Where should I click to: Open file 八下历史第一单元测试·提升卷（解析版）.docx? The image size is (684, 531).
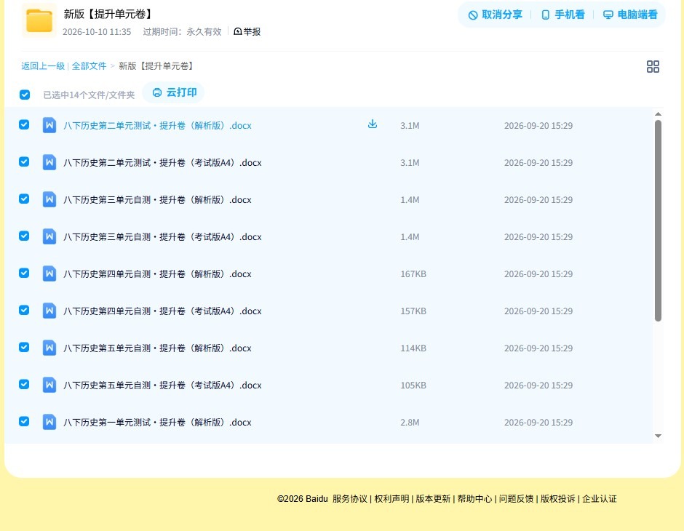tap(157, 422)
